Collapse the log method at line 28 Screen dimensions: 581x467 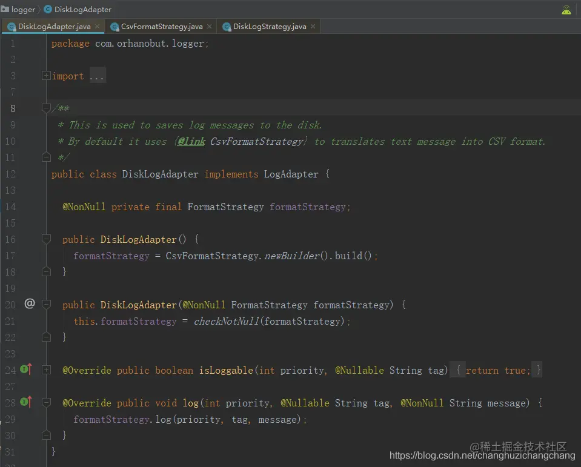coord(46,402)
